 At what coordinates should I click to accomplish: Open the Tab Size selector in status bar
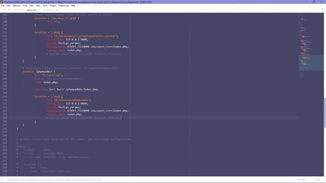click(x=302, y=179)
